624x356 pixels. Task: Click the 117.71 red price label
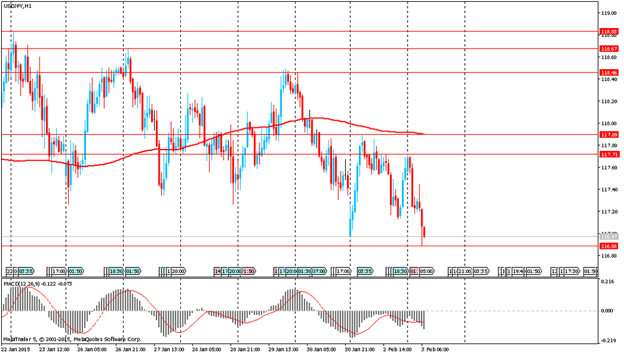tap(608, 154)
